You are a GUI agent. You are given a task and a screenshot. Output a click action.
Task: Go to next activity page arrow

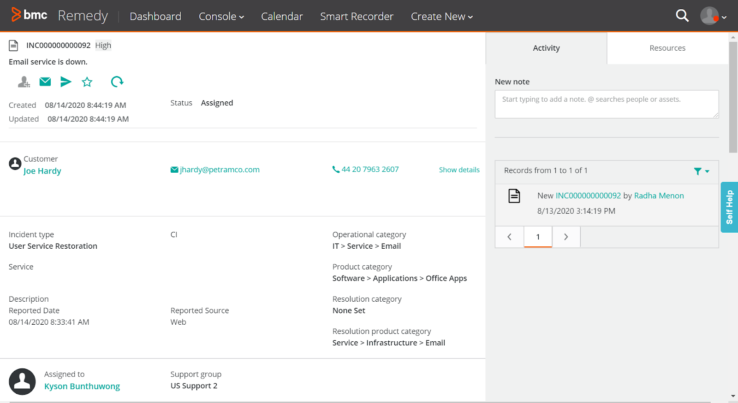pos(566,237)
